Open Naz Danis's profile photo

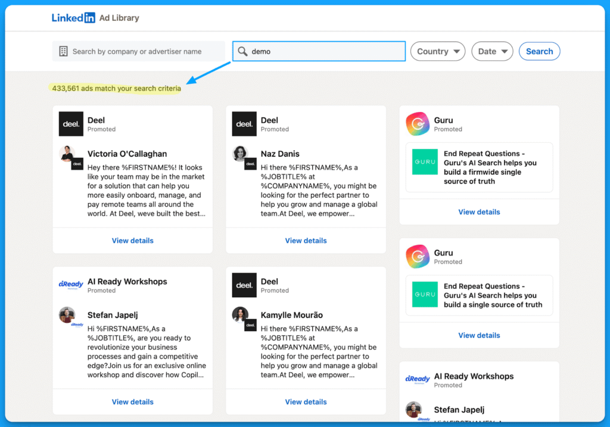click(241, 154)
